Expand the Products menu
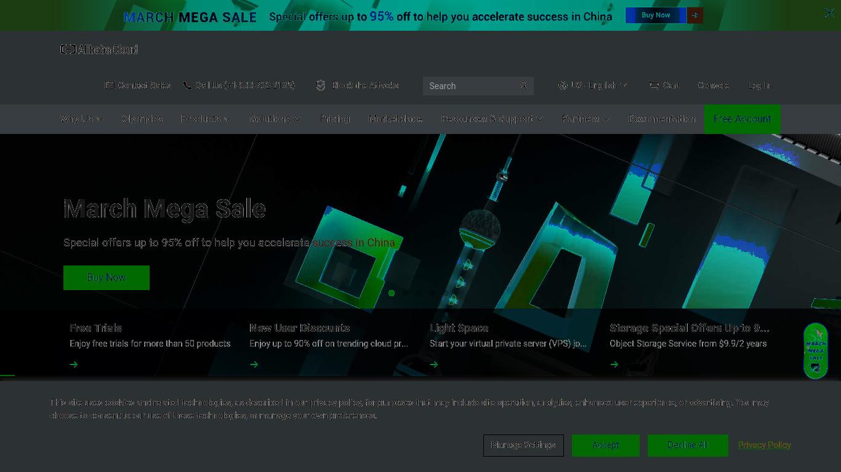 pos(206,119)
